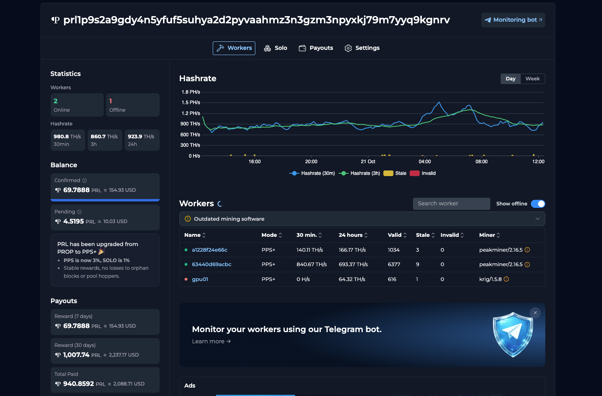Toggle Hashrate (30m) series in chart legend
The height and width of the screenshot is (396, 602).
point(312,173)
